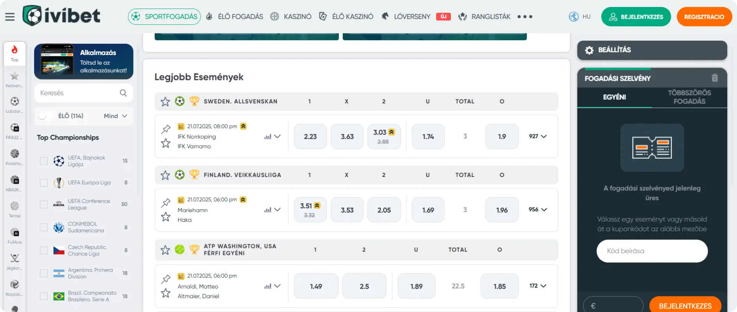Image resolution: width=737 pixels, height=312 pixels.
Task: Toggle the ÉLŐ (114) live switch
Action: pos(46,116)
